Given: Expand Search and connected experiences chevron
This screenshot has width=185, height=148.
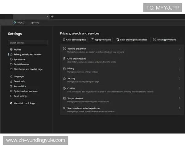Looking at the screenshot, I should pos(179,108).
